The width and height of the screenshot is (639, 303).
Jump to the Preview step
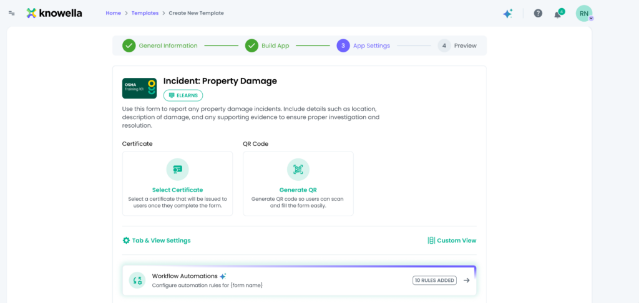pyautogui.click(x=457, y=46)
